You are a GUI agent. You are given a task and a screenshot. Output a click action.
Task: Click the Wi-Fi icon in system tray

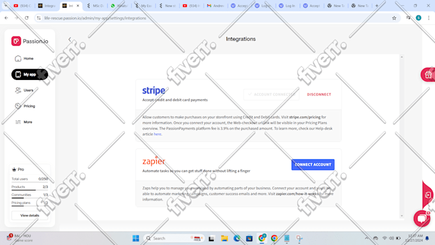pyautogui.click(x=384, y=238)
